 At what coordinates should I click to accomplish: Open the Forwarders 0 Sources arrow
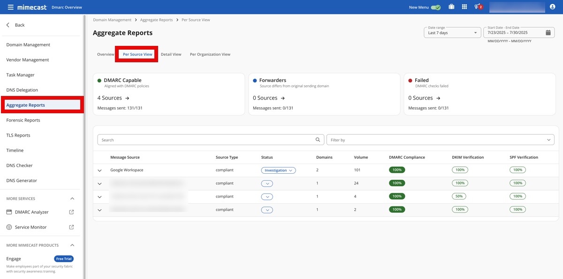point(282,98)
